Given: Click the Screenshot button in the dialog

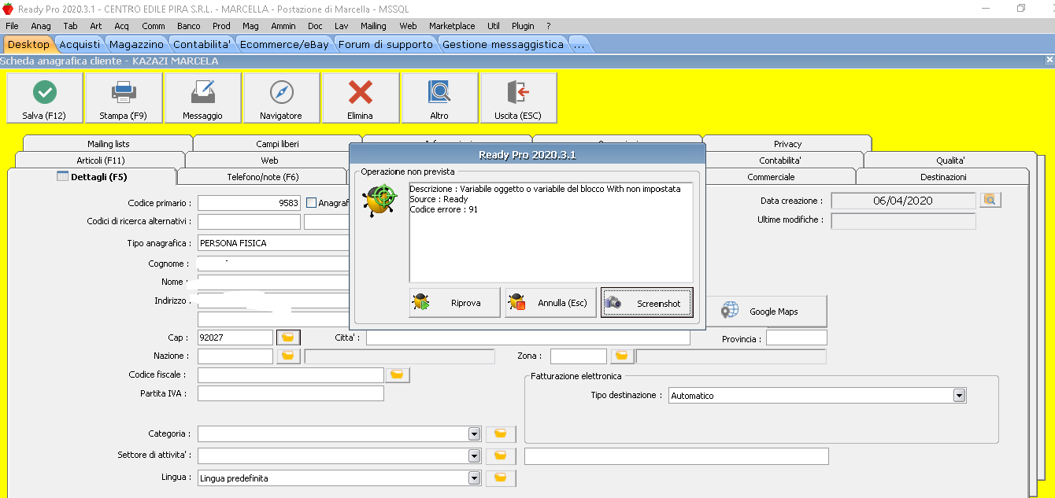Looking at the screenshot, I should [647, 303].
